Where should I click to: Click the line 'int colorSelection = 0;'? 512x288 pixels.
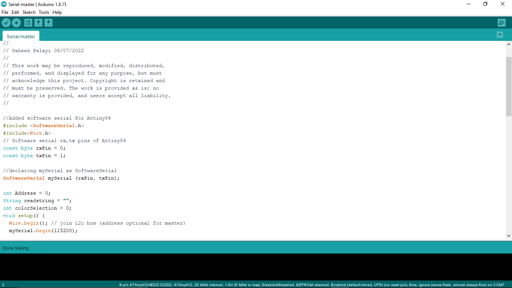(x=37, y=208)
